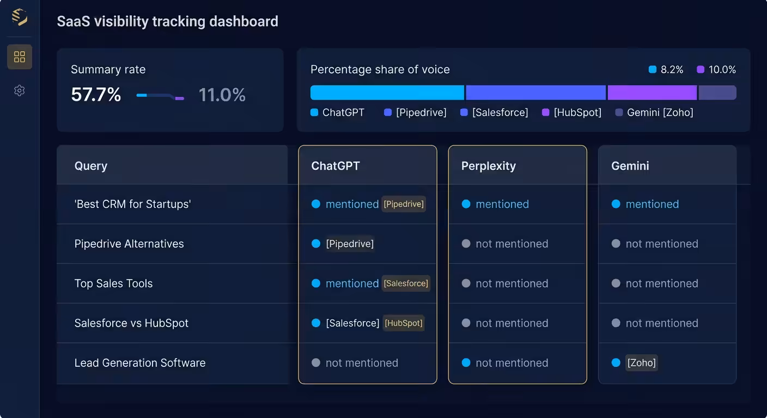Click Perplexity blue dot for Lead Generation Software
This screenshot has height=418, width=767.
click(466, 363)
